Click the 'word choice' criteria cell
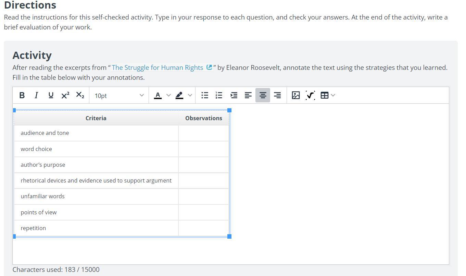Viewport: 466px width, 276px height. [96, 149]
